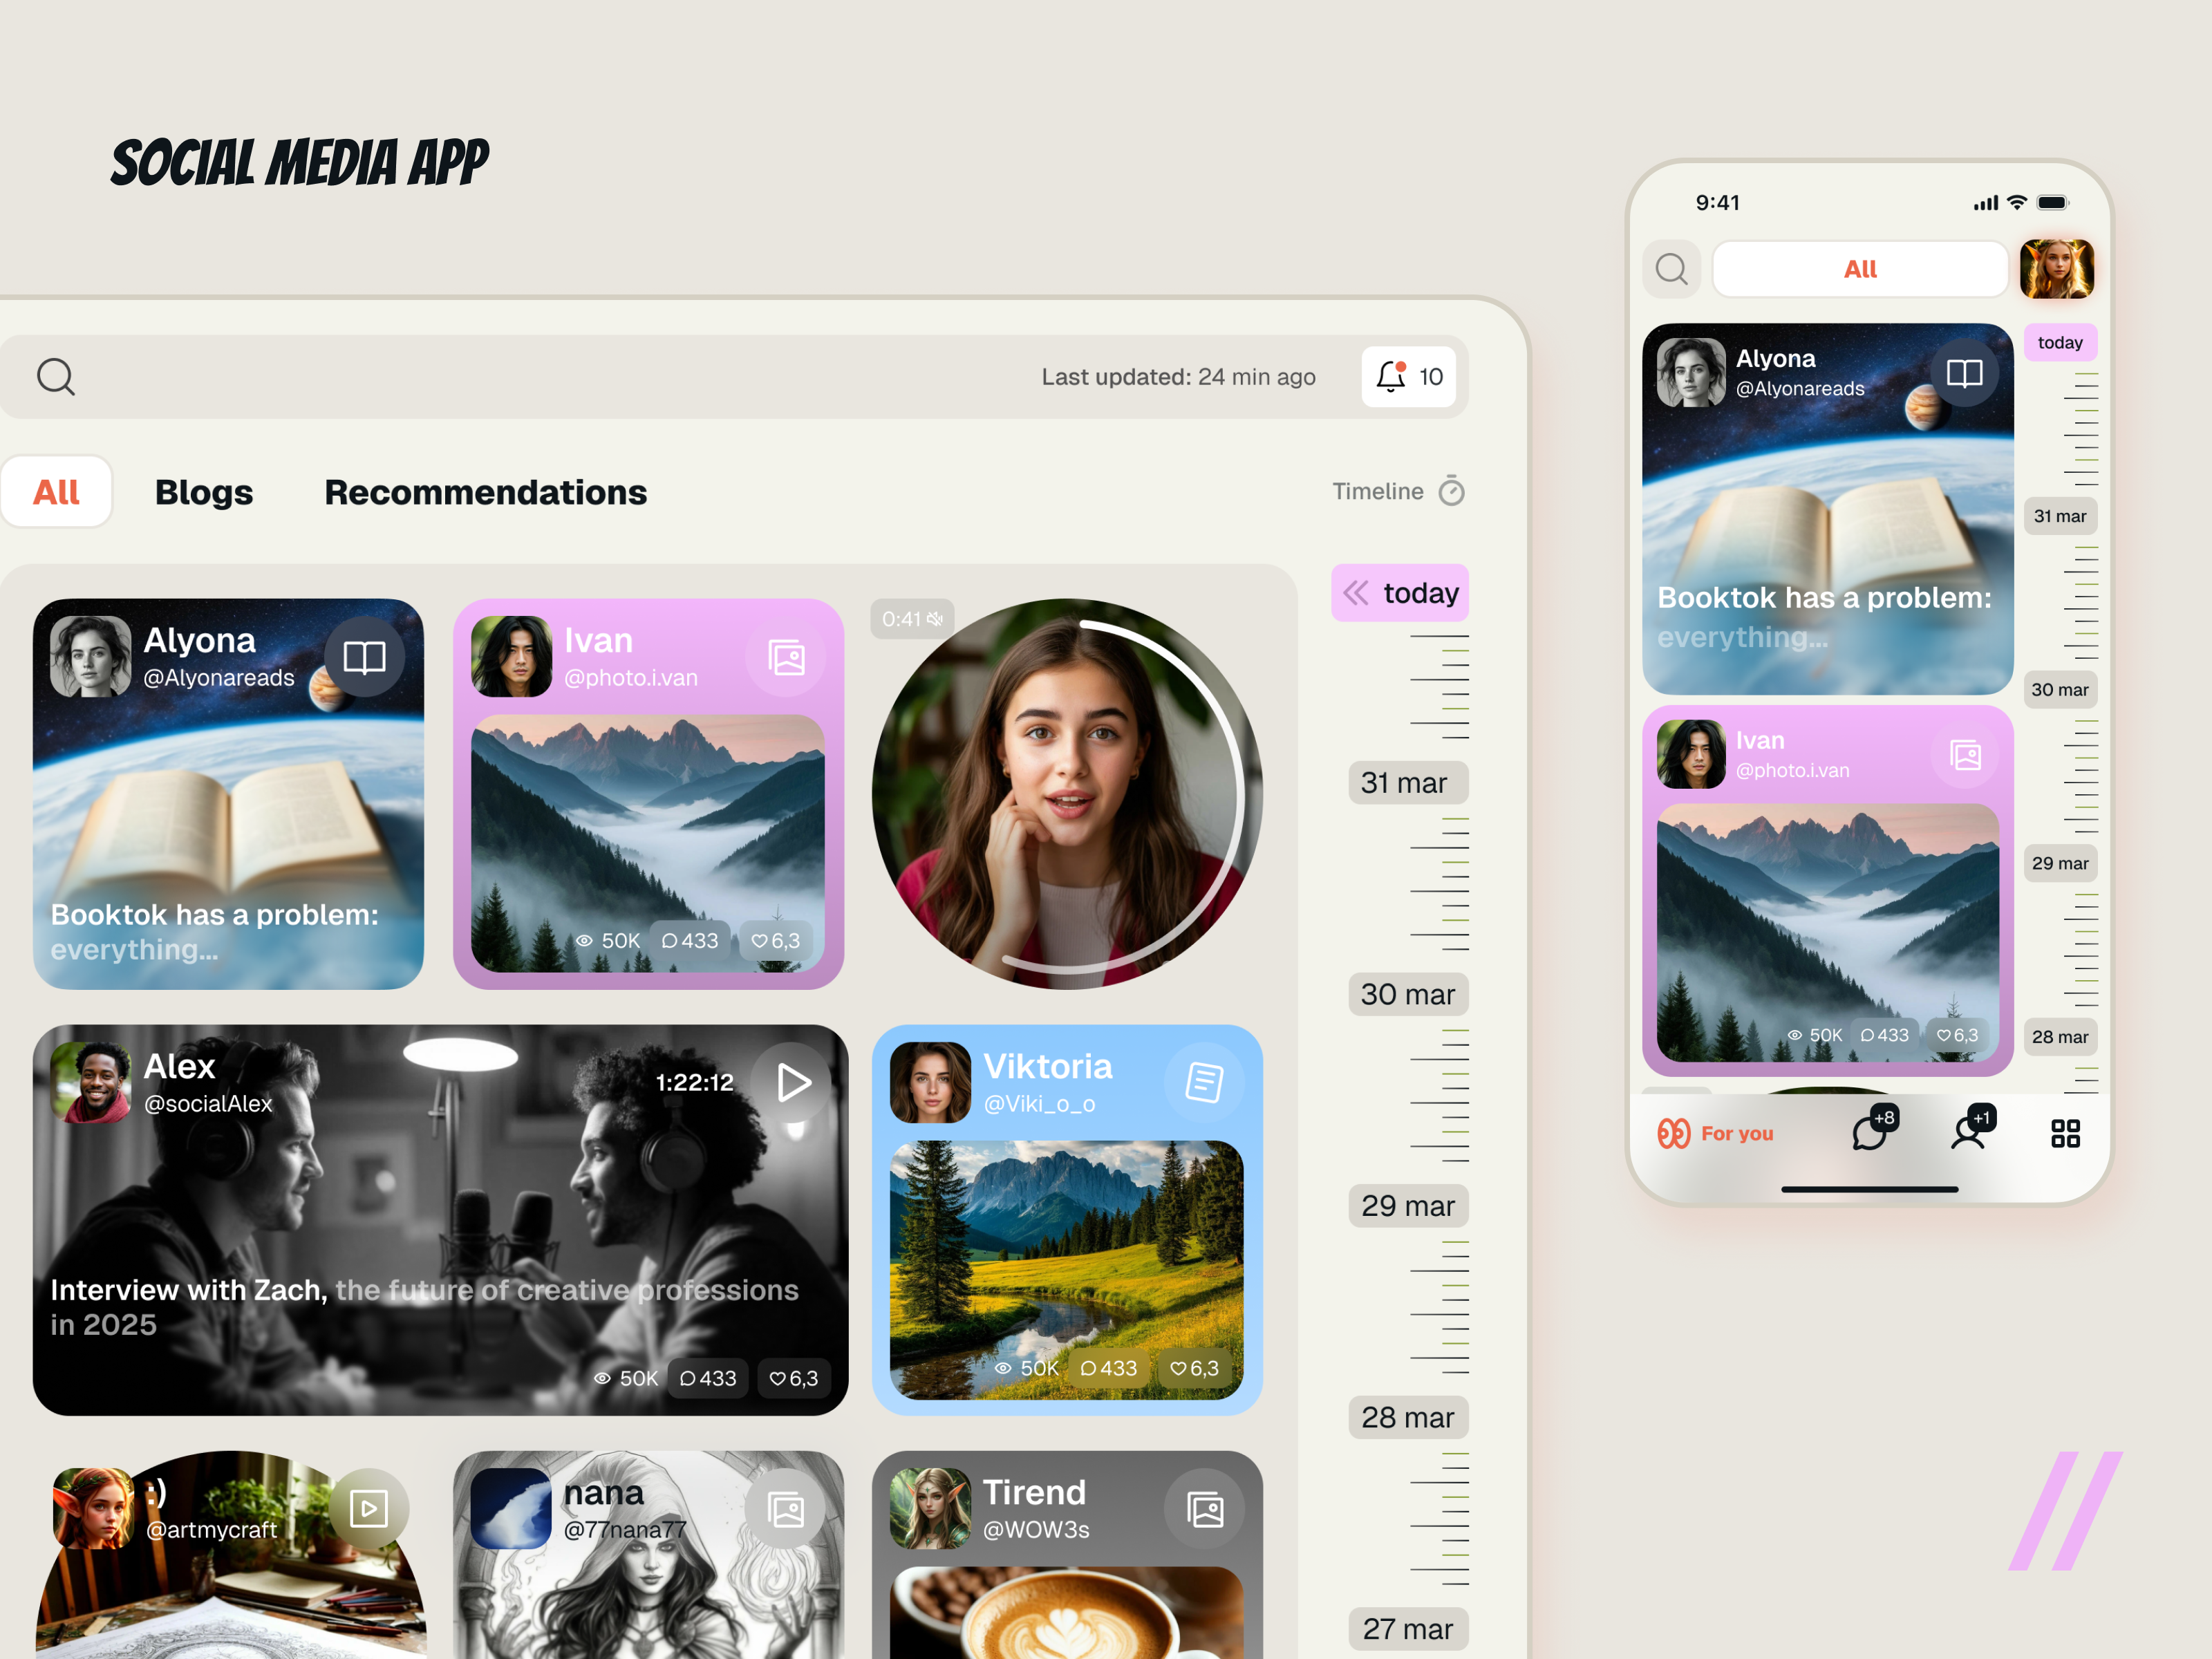Open nana's avatar
This screenshot has width=2212, height=1659.
coord(511,1508)
